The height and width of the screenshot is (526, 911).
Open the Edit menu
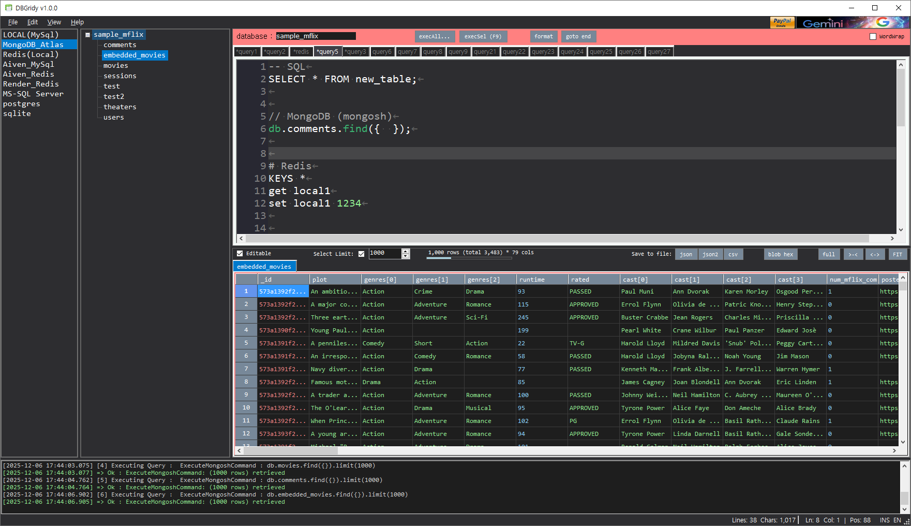pyautogui.click(x=32, y=22)
